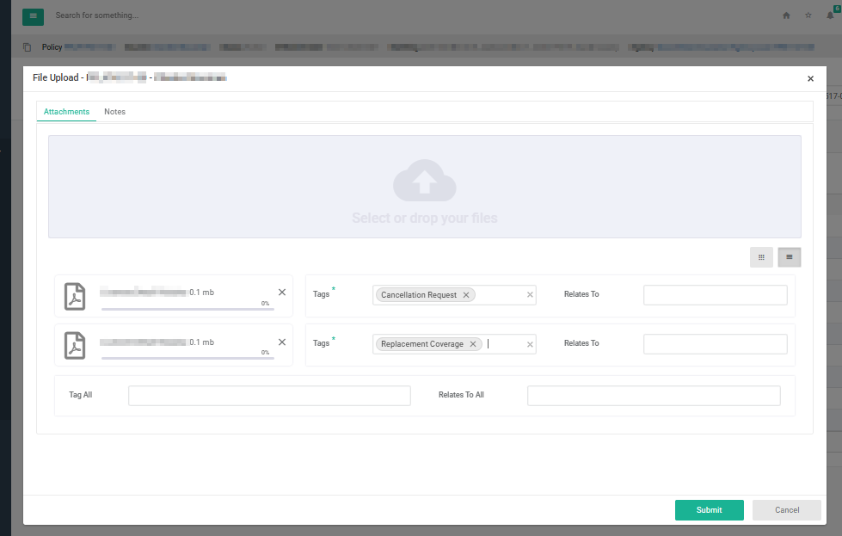Open the Notes tab
Screen dimensions: 842x536
114,112
